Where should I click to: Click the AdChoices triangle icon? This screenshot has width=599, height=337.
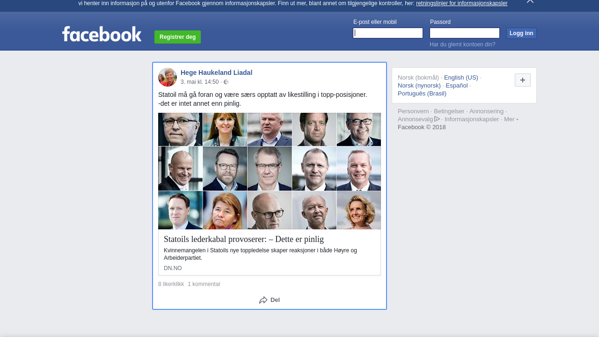[437, 119]
